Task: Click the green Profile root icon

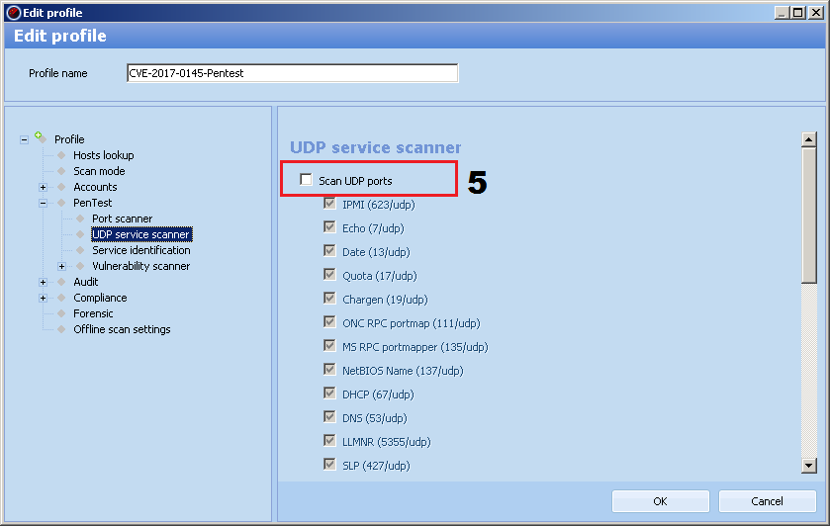Action: click(x=40, y=138)
